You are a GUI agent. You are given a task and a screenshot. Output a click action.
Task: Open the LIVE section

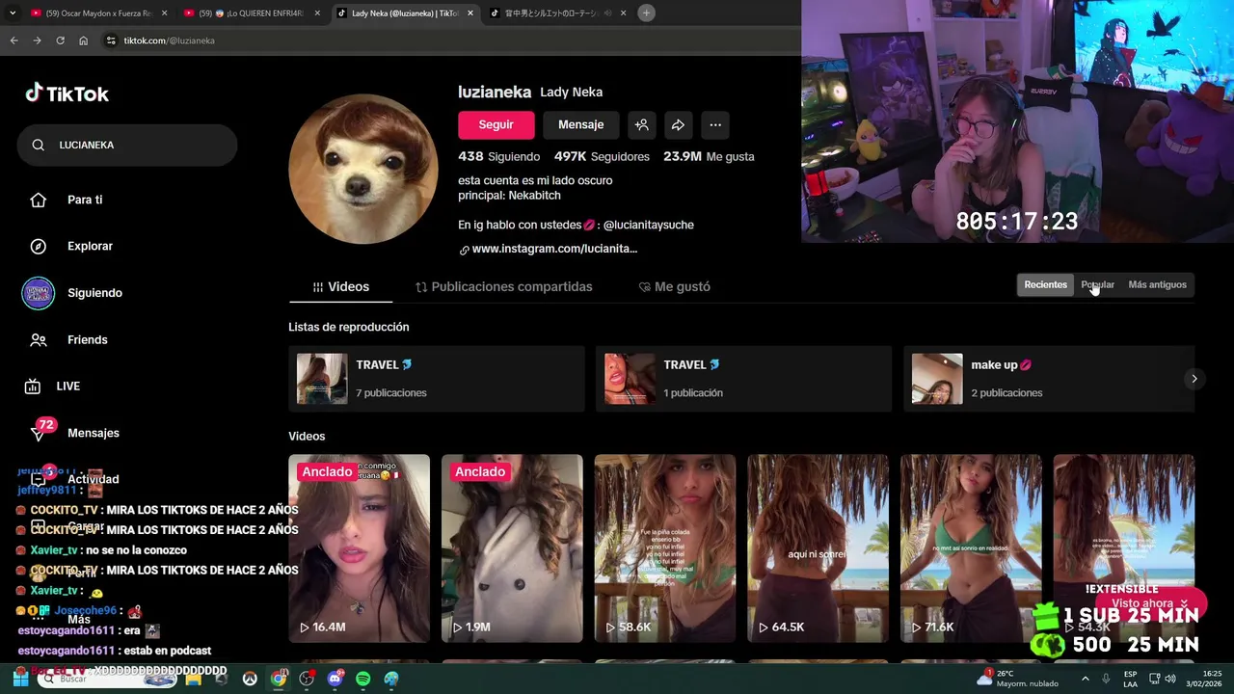click(x=67, y=386)
